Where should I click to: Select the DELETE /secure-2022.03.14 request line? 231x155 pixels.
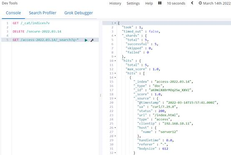pyautogui.click(x=37, y=32)
